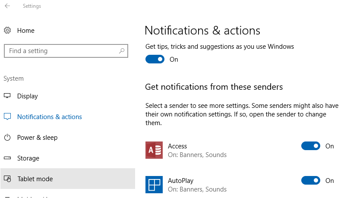Click the back arrow in Settings
The image size is (363, 198).
click(x=7, y=6)
